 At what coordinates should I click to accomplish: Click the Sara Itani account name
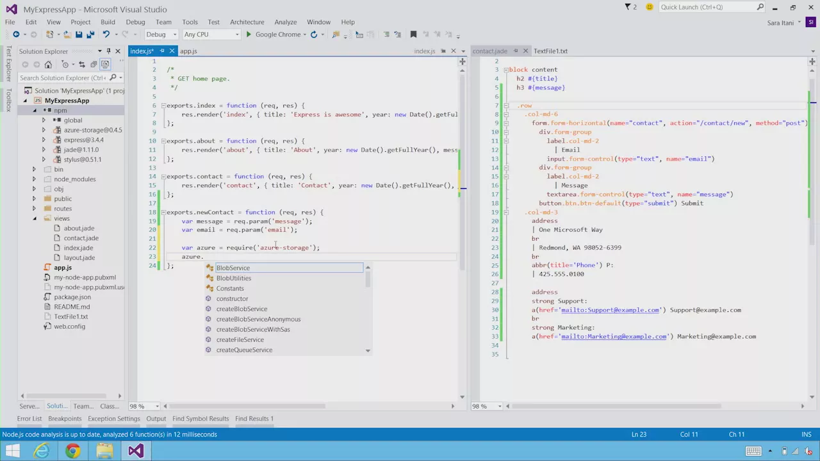pyautogui.click(x=780, y=23)
